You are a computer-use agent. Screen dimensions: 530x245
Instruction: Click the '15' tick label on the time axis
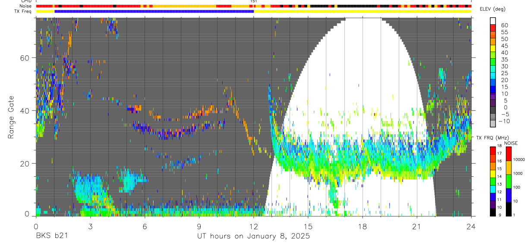[x=308, y=226]
